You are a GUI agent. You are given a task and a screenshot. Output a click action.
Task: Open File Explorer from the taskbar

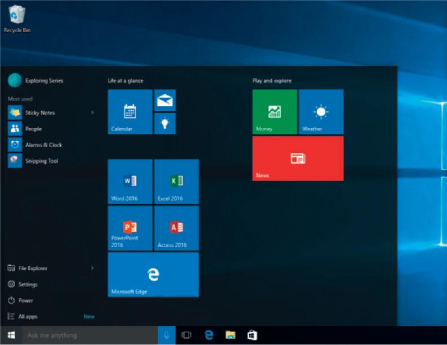[231, 335]
